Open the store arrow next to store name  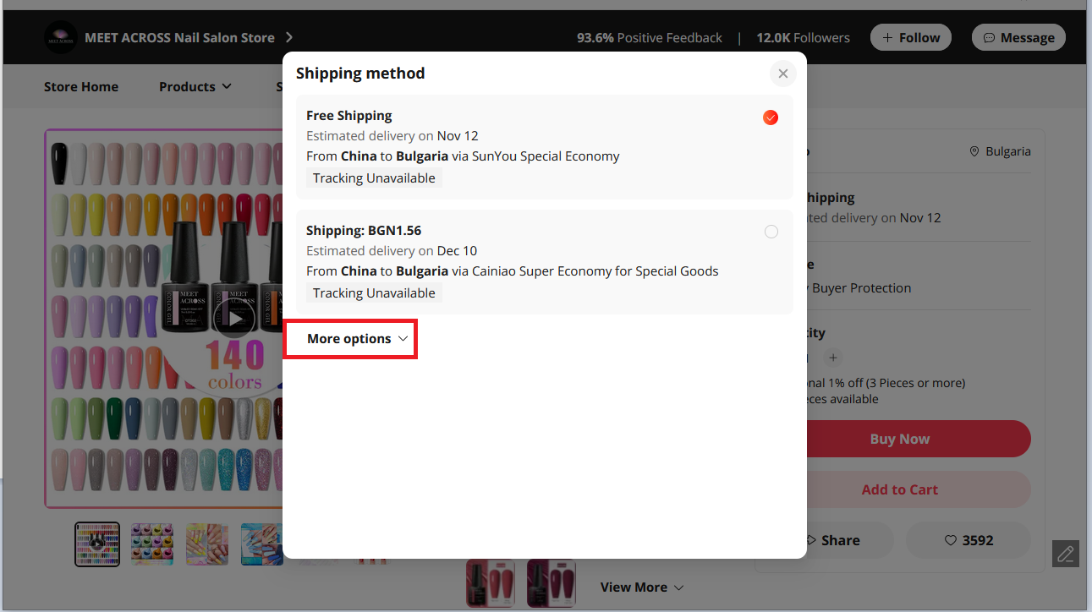coord(289,37)
